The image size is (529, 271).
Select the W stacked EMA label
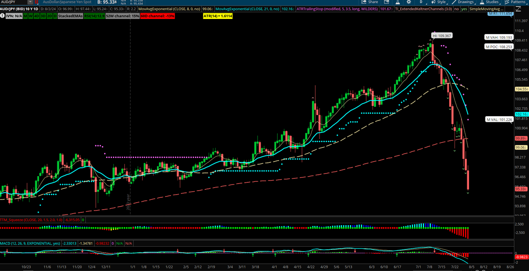tap(31, 16)
